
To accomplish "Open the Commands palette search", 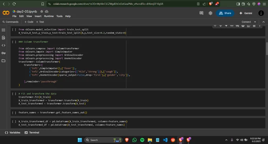I will click(10, 22).
